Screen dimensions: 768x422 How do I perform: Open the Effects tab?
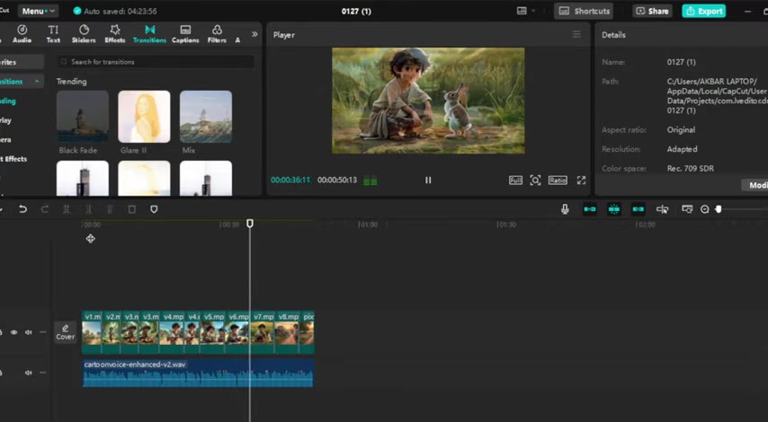click(114, 34)
